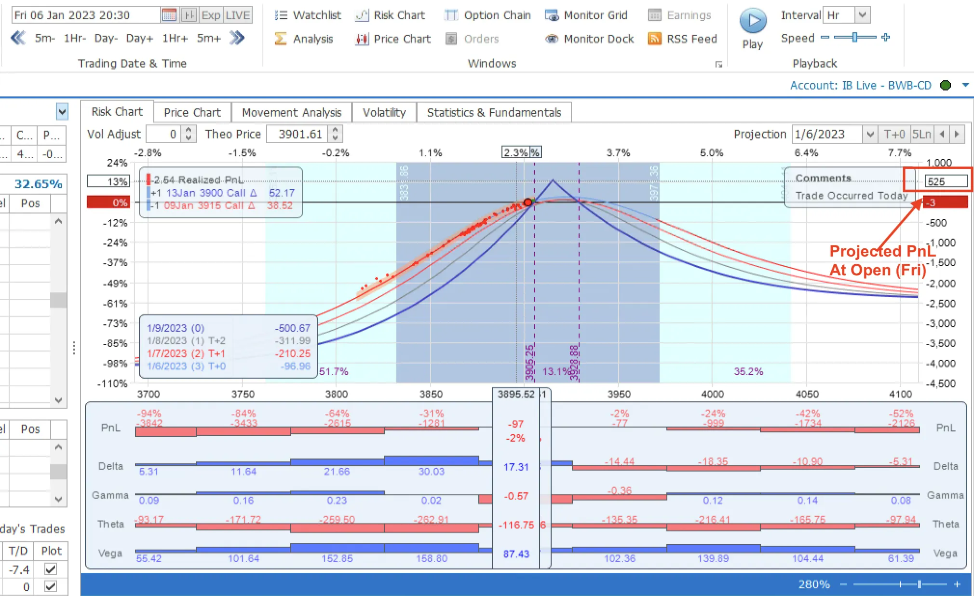Increase Vol Adjust with the stepper

pyautogui.click(x=189, y=131)
